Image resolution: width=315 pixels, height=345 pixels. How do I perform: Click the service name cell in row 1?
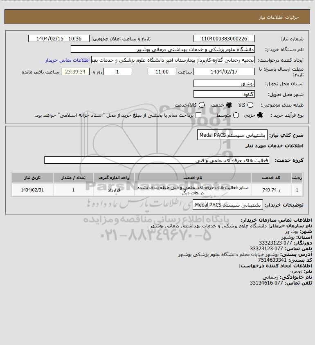pyautogui.click(x=193, y=190)
